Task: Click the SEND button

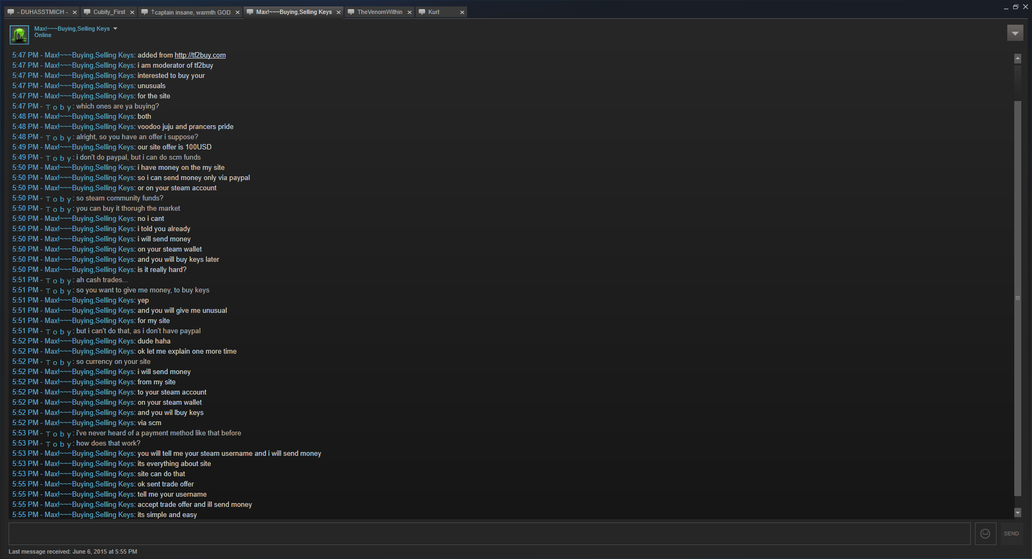Action: 1011,534
